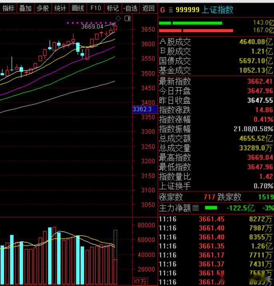Viewport: 274px width, 286px height.
Task: Click the 昨日收盘 value 3647.55
Action: [x=260, y=101]
